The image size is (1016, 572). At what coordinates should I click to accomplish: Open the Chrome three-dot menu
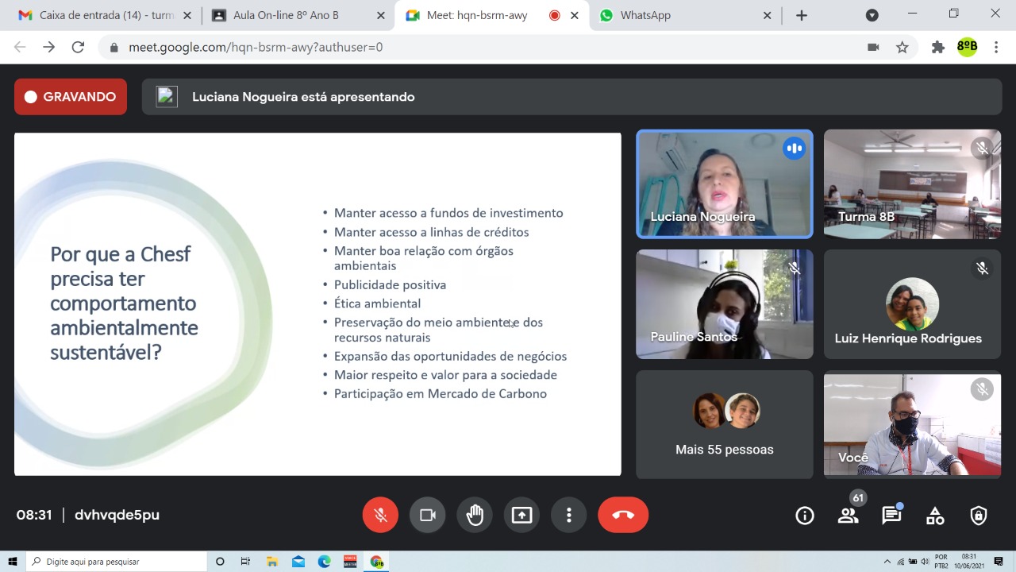click(x=996, y=48)
